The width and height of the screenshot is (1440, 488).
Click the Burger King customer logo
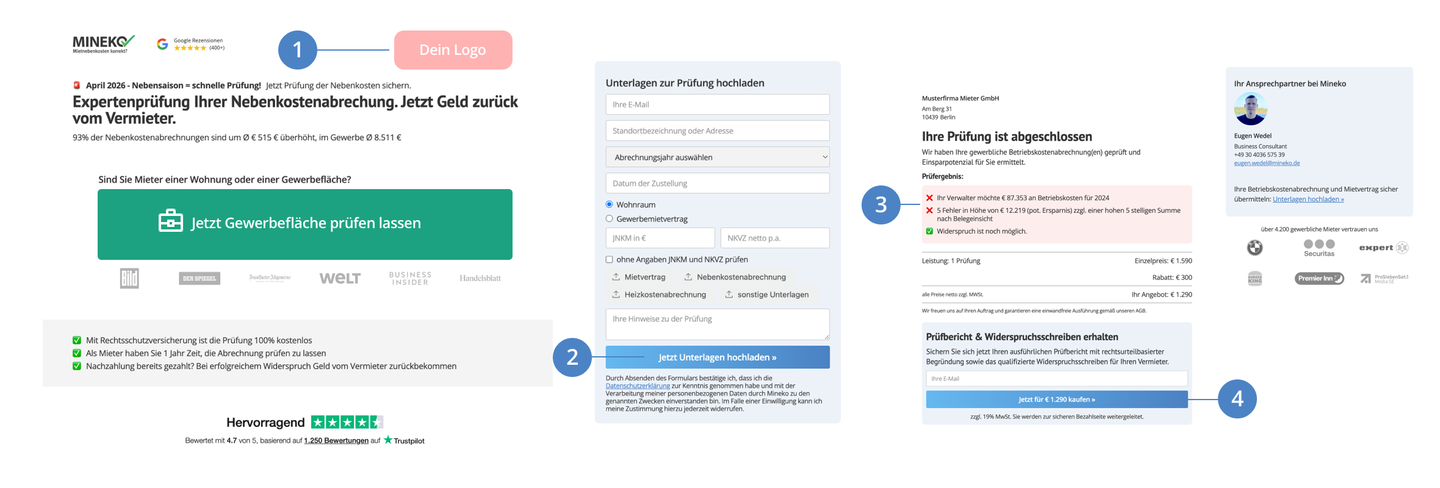pyautogui.click(x=1255, y=279)
